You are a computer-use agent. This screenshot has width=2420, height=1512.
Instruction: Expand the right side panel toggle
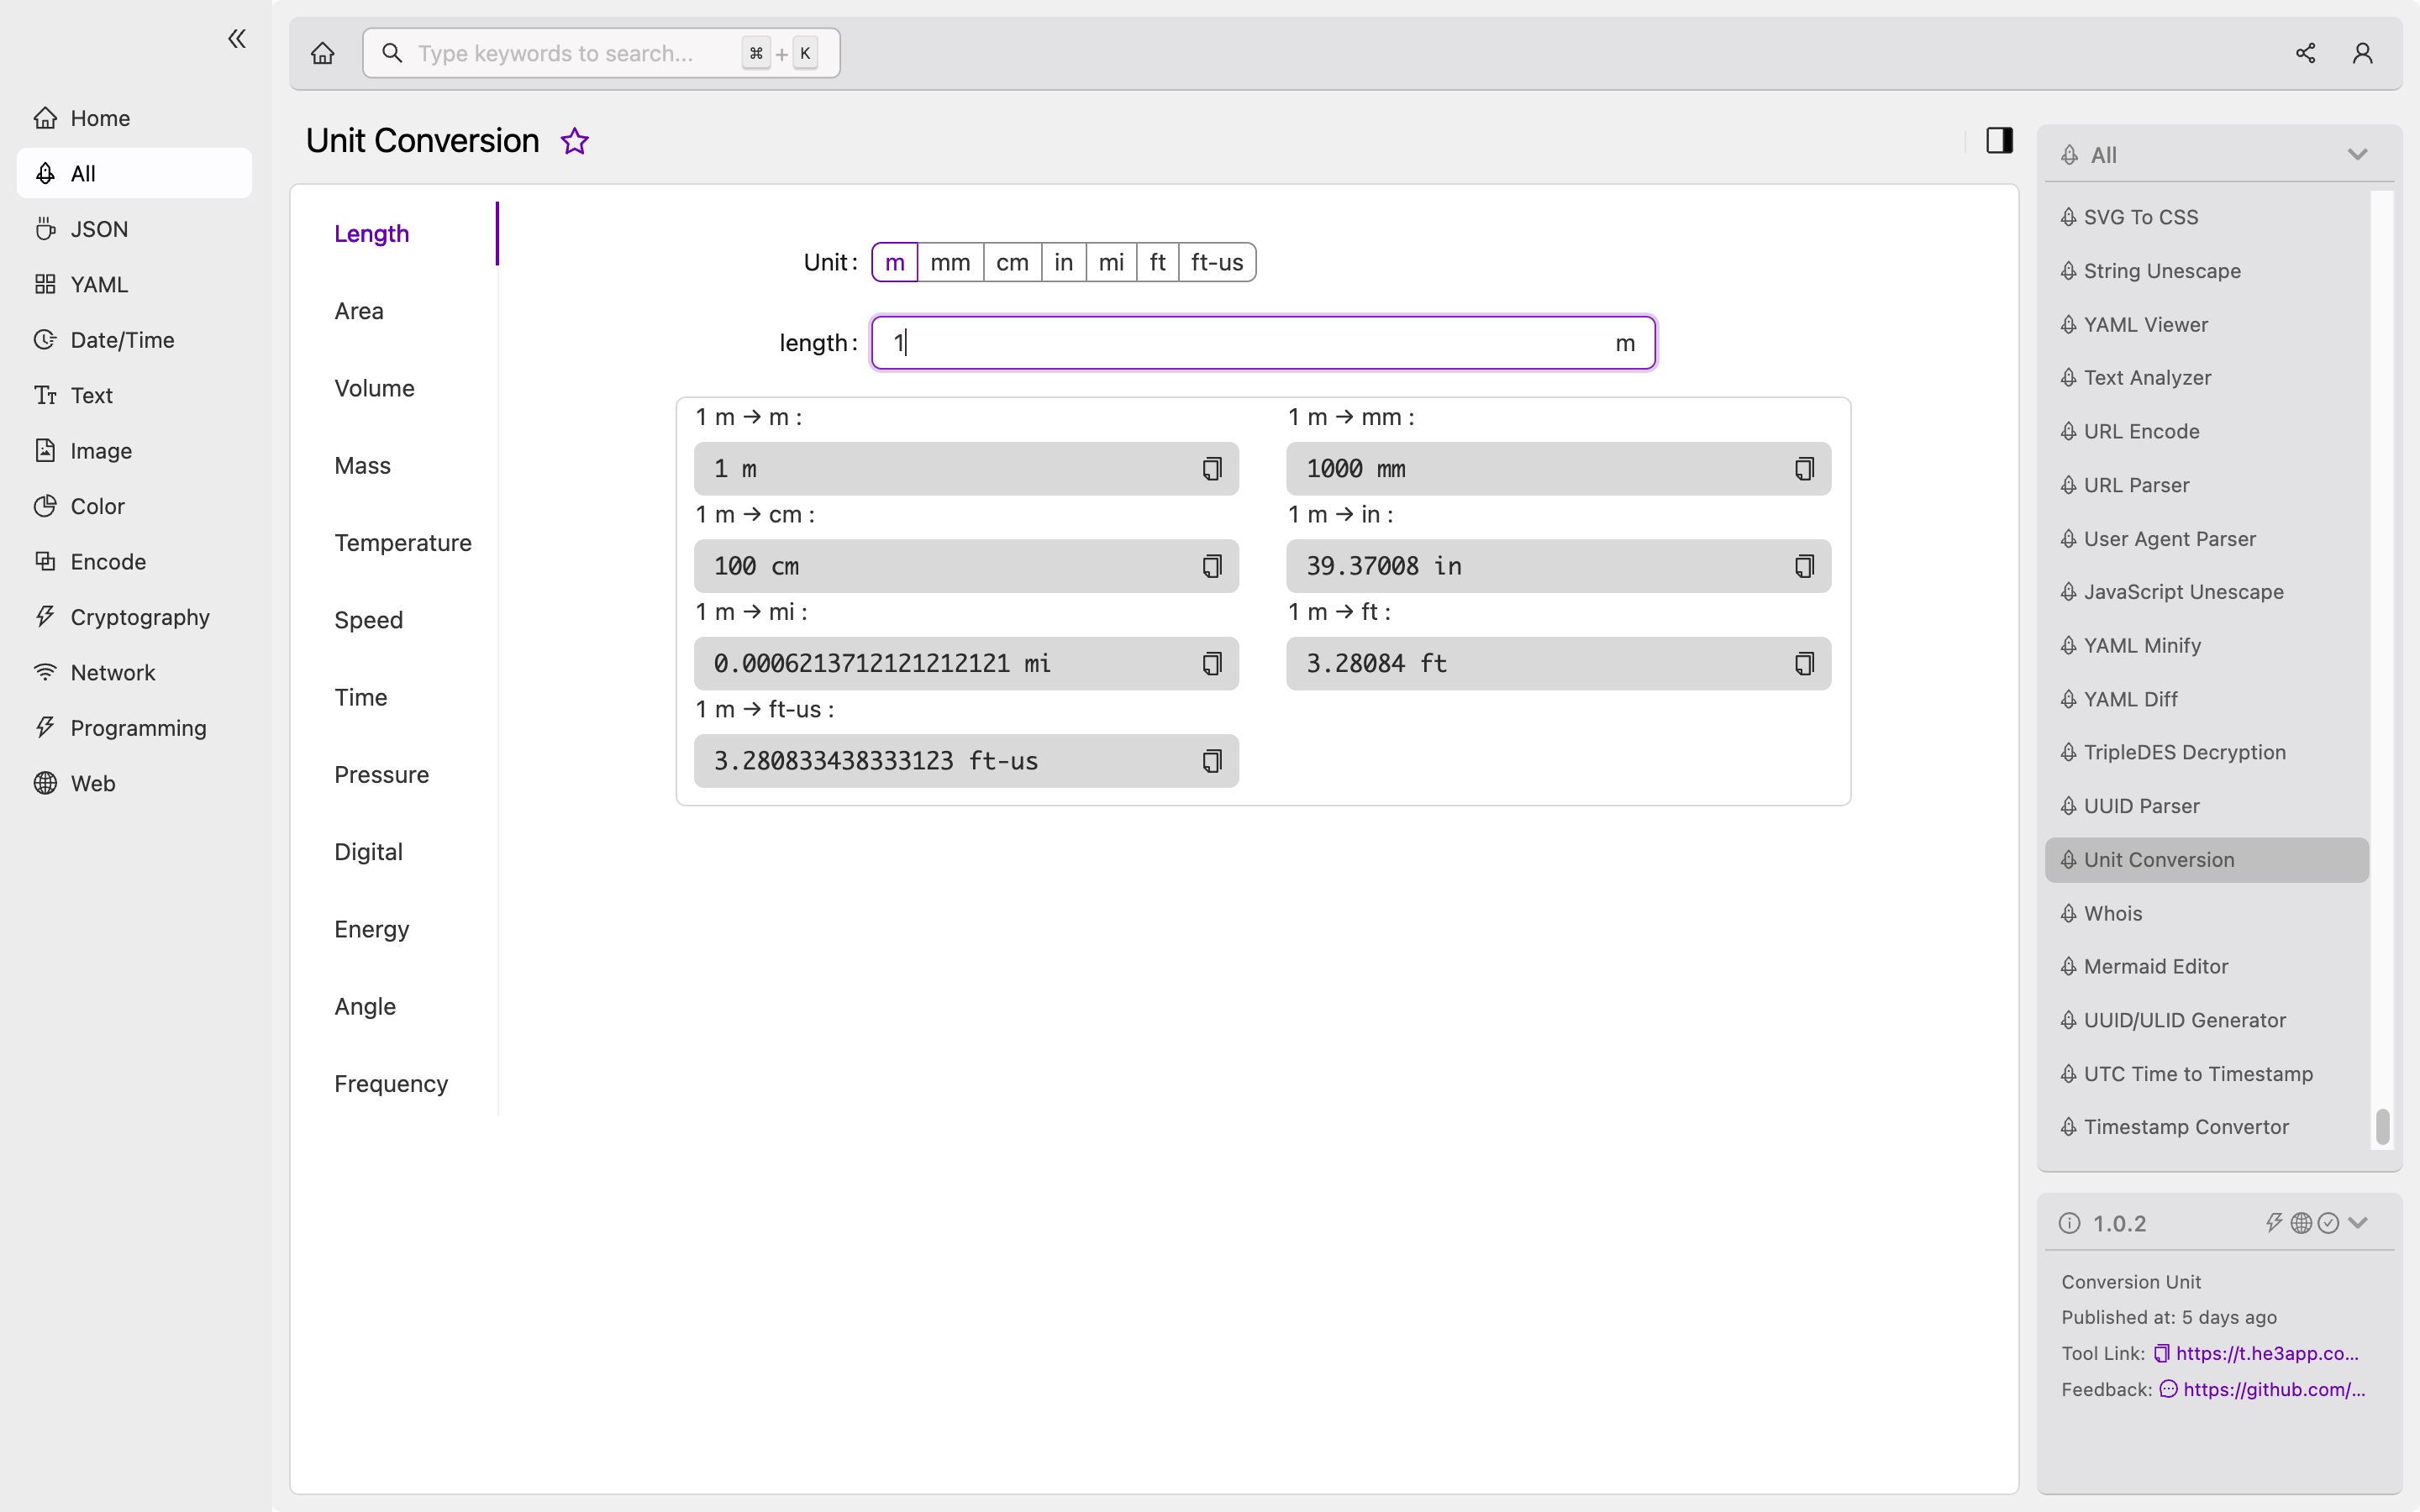click(1998, 141)
